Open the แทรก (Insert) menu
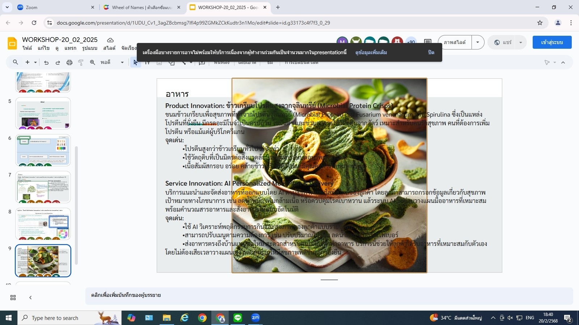The height and width of the screenshot is (325, 579). coord(70,48)
